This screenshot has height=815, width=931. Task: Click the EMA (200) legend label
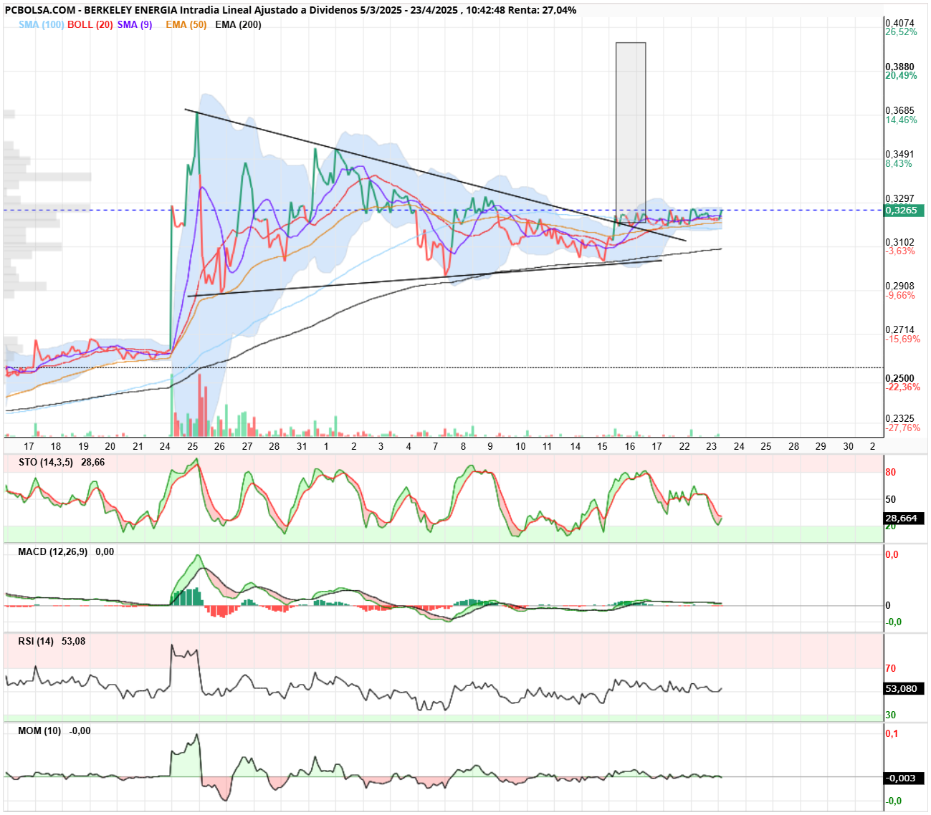pyautogui.click(x=238, y=24)
